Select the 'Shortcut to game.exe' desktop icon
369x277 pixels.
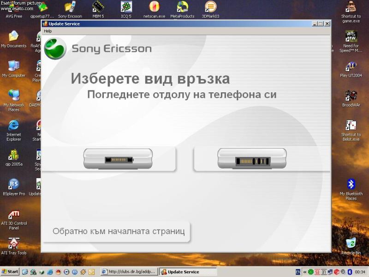click(351, 12)
